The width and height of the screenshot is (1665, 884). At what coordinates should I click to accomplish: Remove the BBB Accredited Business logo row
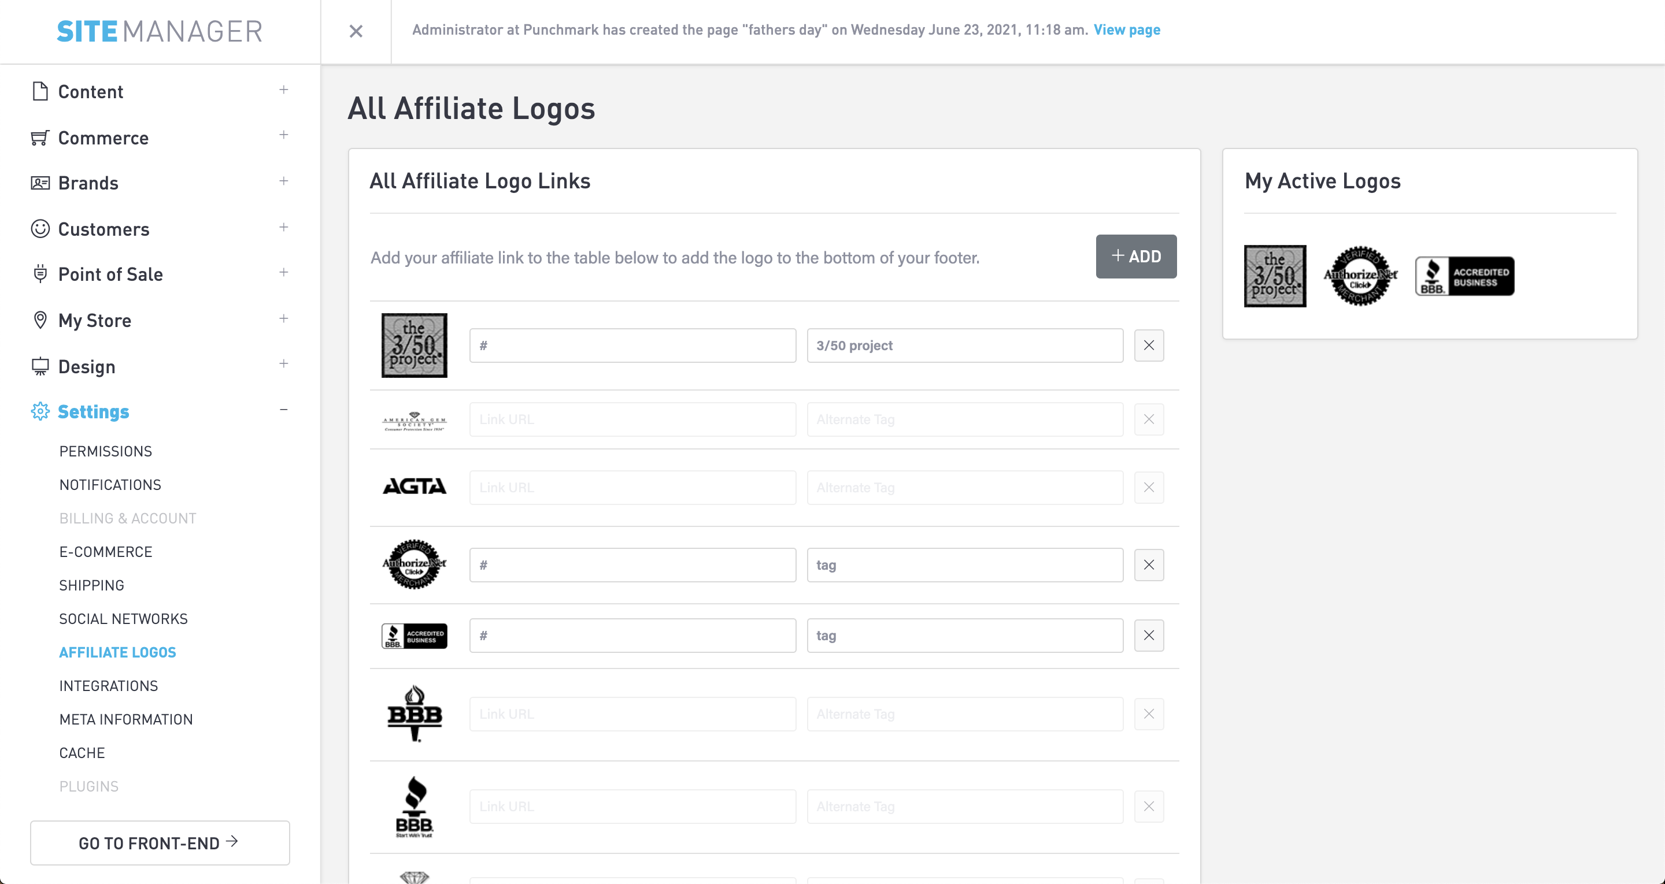[x=1149, y=635]
